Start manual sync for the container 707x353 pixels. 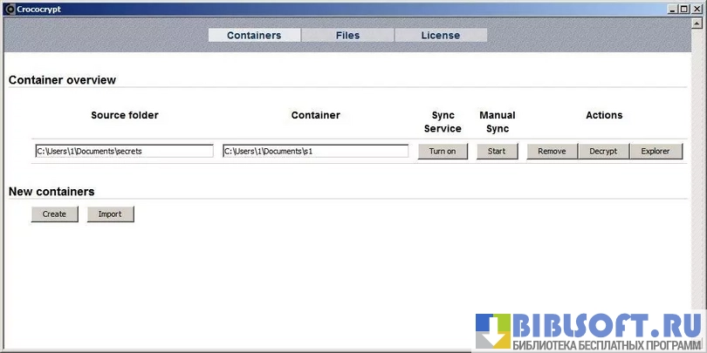(x=497, y=151)
